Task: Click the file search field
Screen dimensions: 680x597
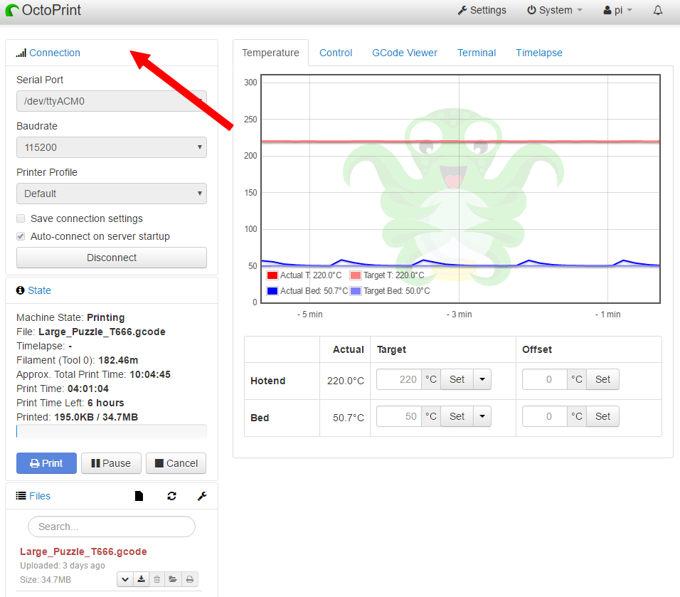Action: [112, 527]
